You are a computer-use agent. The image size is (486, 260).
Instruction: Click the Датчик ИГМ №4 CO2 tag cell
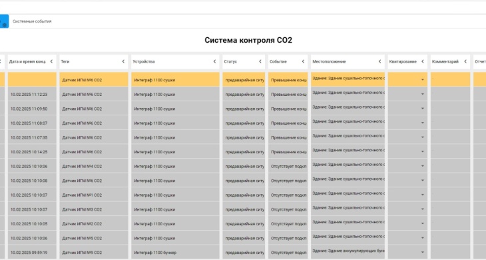click(94, 166)
